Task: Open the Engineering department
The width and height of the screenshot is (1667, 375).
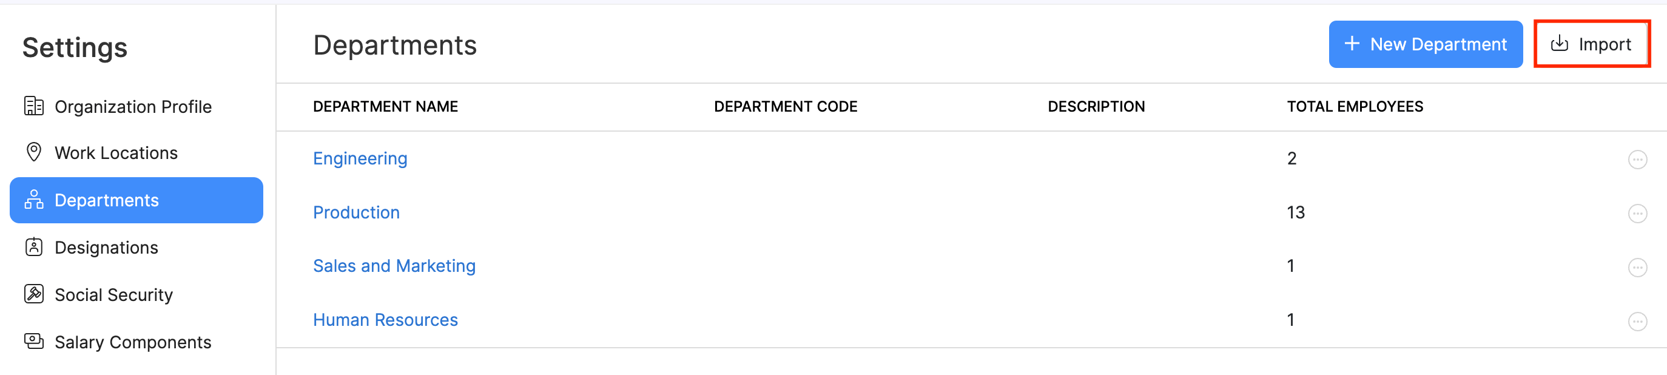Action: point(360,158)
